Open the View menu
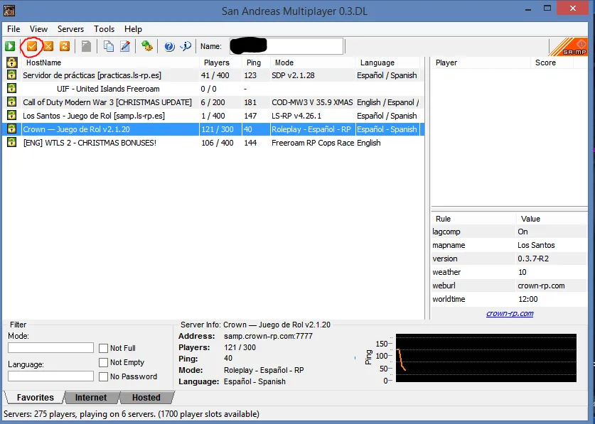Viewport: 595px width, 424px height. point(38,29)
